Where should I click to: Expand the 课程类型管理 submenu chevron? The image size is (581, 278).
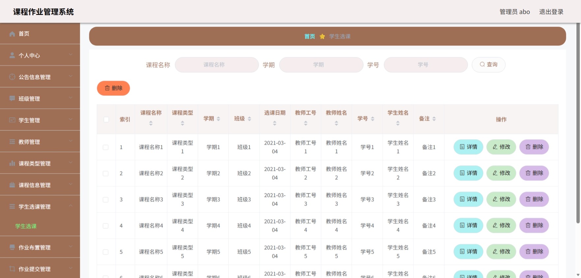(x=71, y=162)
